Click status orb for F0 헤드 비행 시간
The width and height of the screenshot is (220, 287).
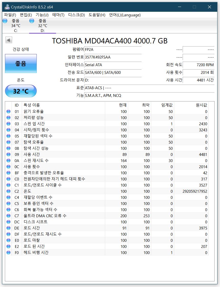point(8,252)
